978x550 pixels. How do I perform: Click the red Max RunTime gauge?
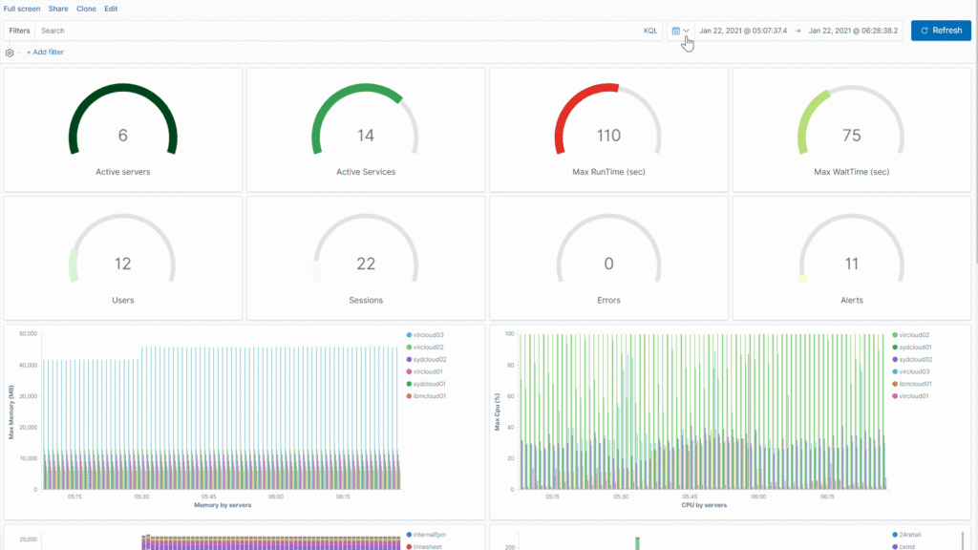click(608, 130)
